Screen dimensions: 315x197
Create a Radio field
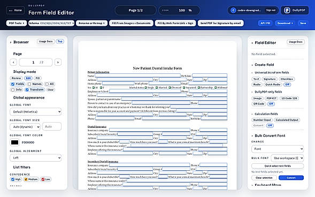click(257, 85)
